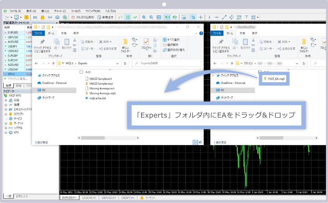Screen dimensions: 328x203
Task: Expand the マーケット node in Navigator
Action: click(6, 123)
